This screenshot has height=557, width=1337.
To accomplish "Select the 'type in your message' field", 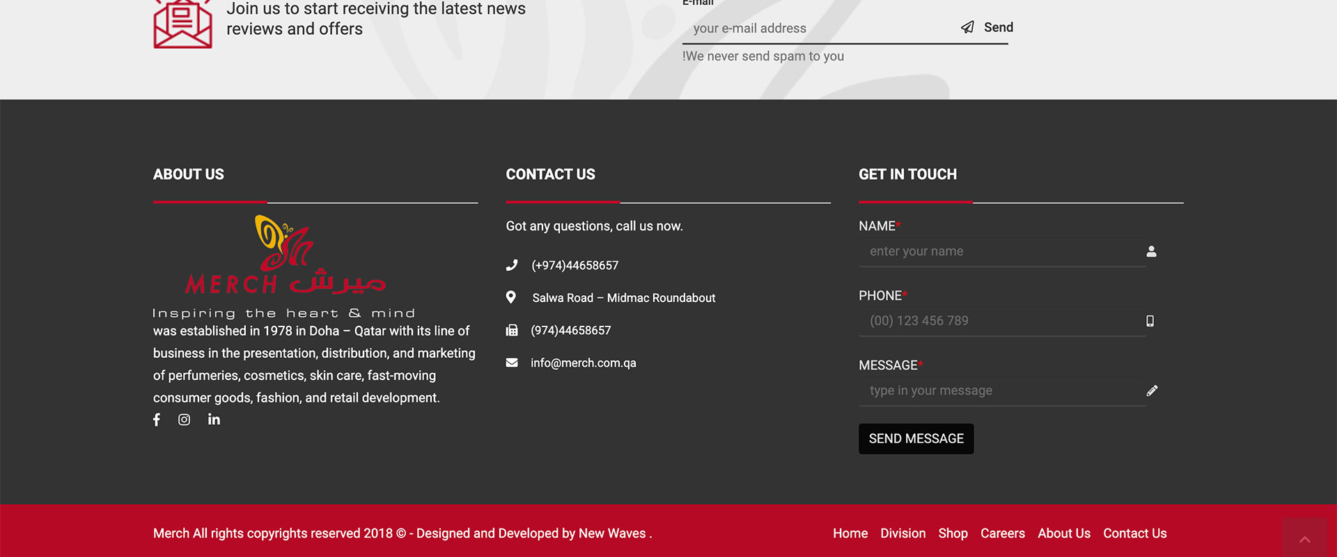I will (x=1001, y=391).
